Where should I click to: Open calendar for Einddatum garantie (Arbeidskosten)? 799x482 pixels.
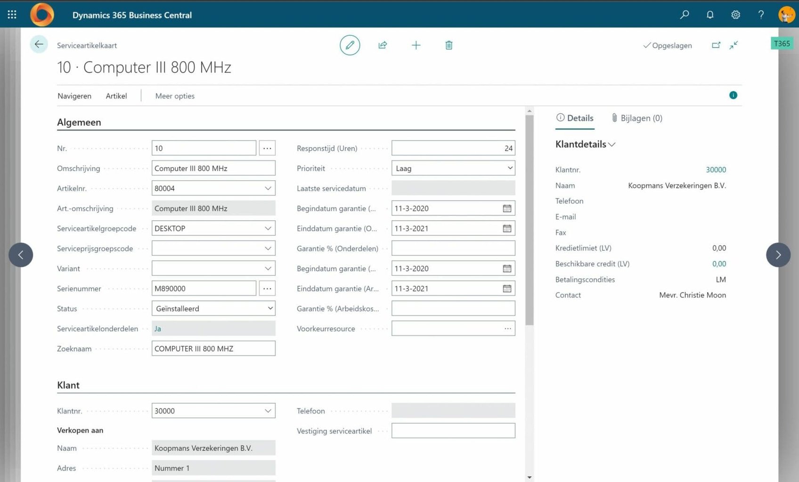(x=507, y=289)
